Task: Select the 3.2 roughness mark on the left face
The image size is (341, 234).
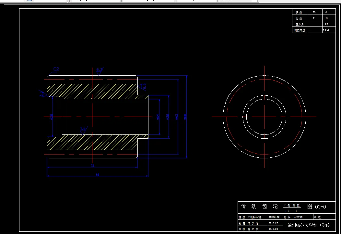Action: tap(42, 94)
